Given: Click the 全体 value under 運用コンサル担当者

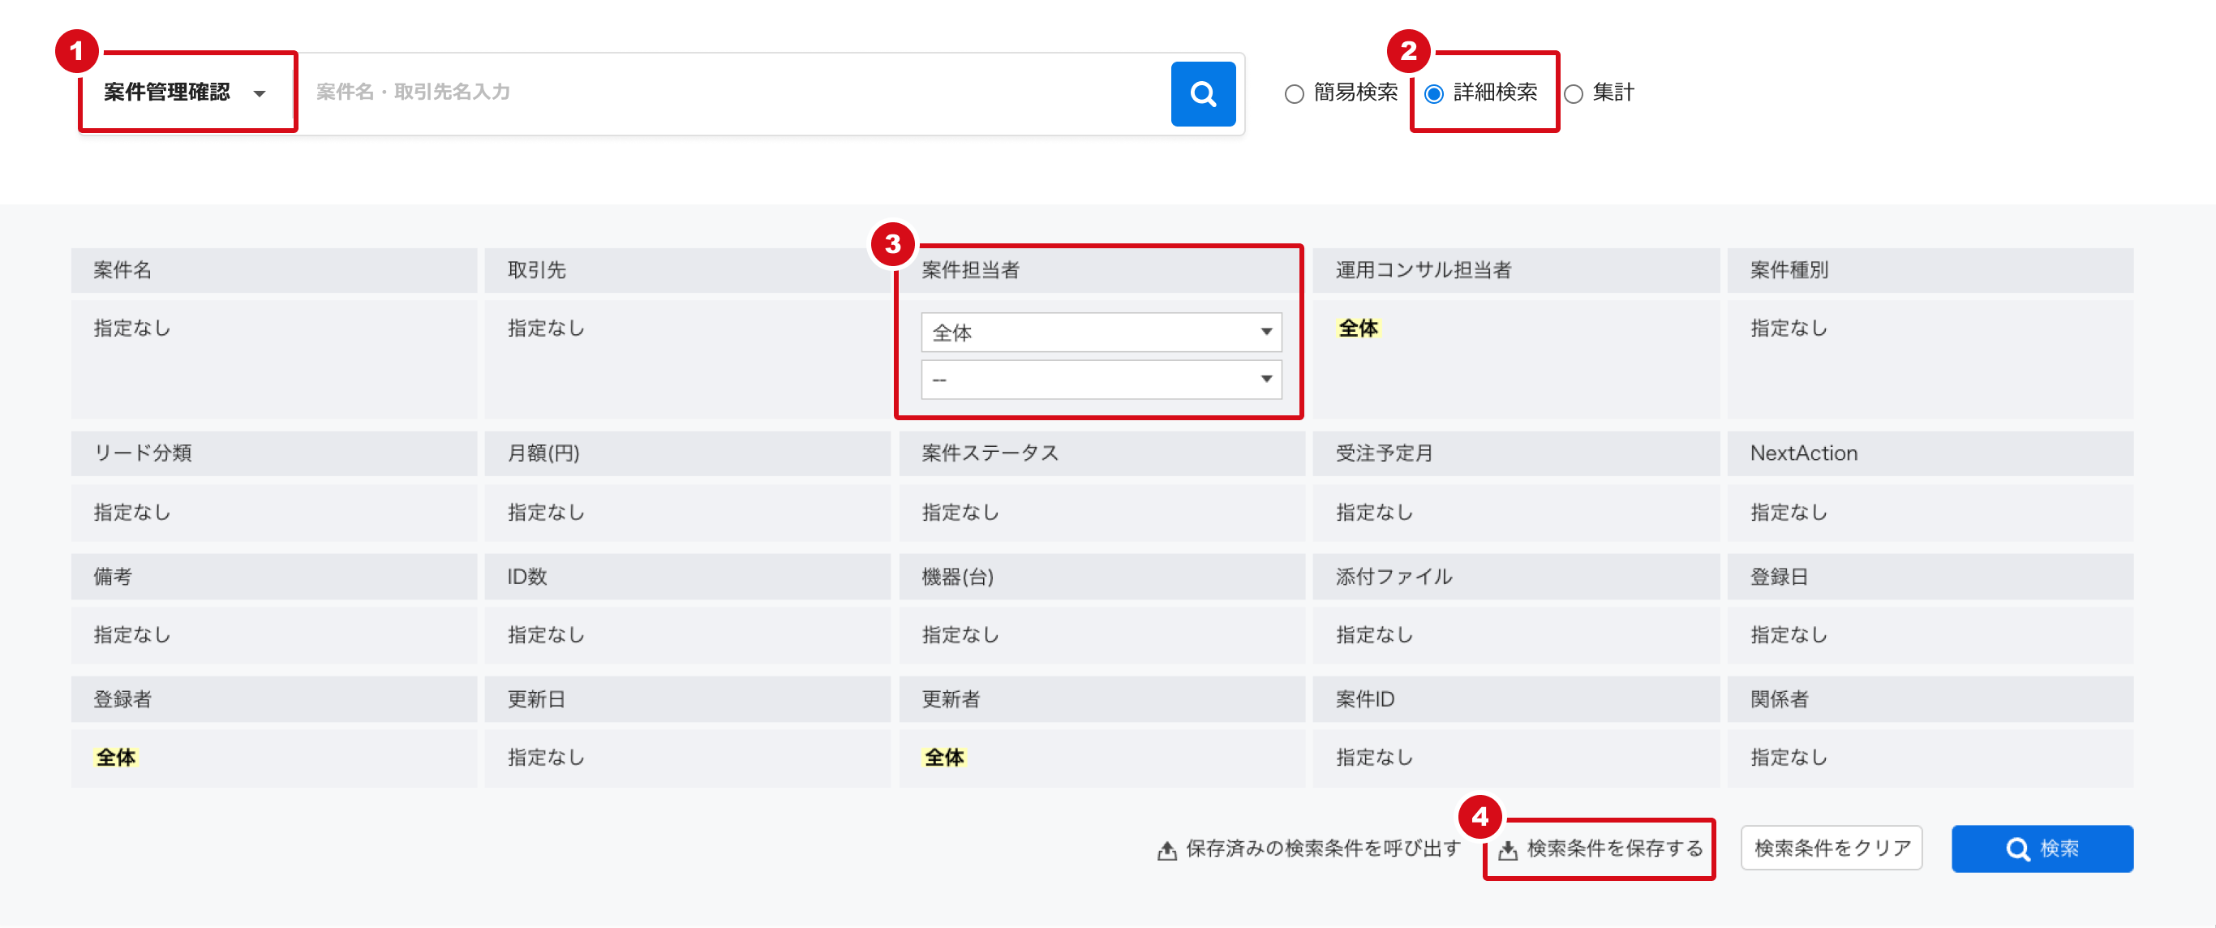Looking at the screenshot, I should [x=1359, y=328].
